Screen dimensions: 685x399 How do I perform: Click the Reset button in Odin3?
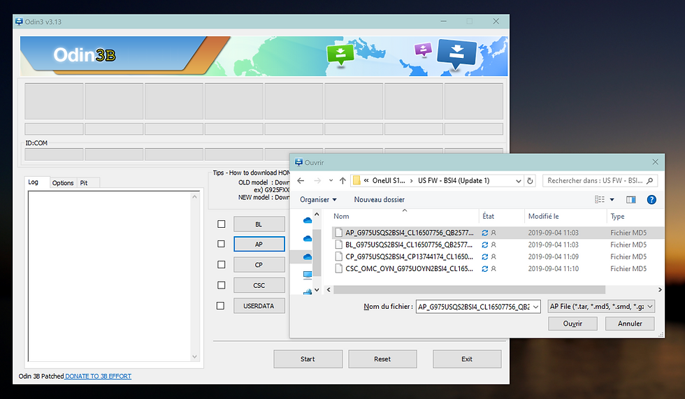point(382,359)
